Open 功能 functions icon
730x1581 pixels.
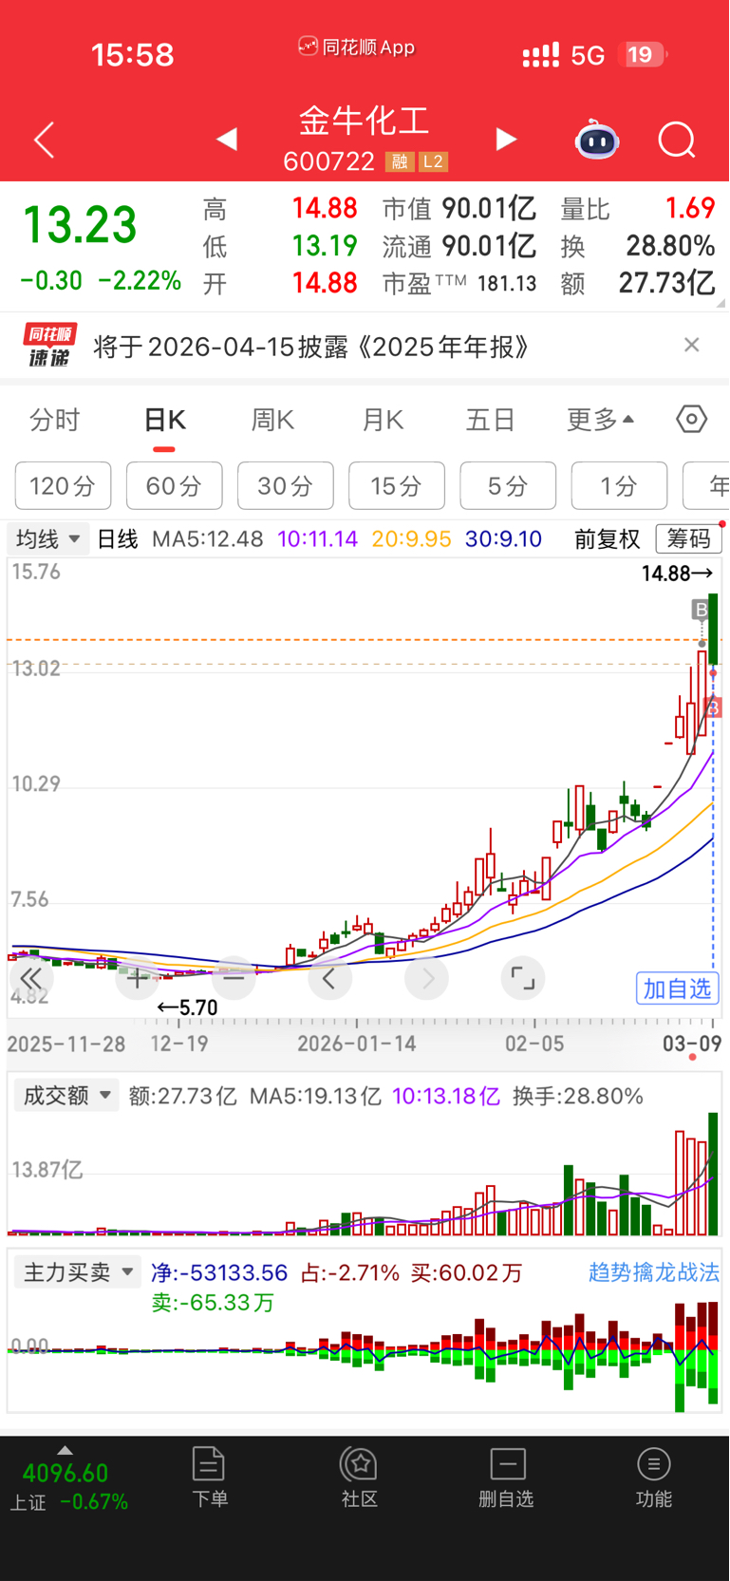(654, 1477)
